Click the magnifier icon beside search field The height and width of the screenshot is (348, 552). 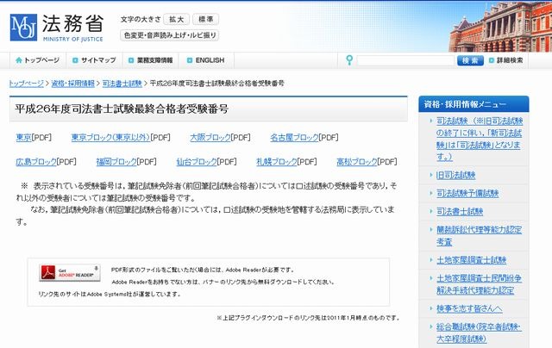coord(349,60)
